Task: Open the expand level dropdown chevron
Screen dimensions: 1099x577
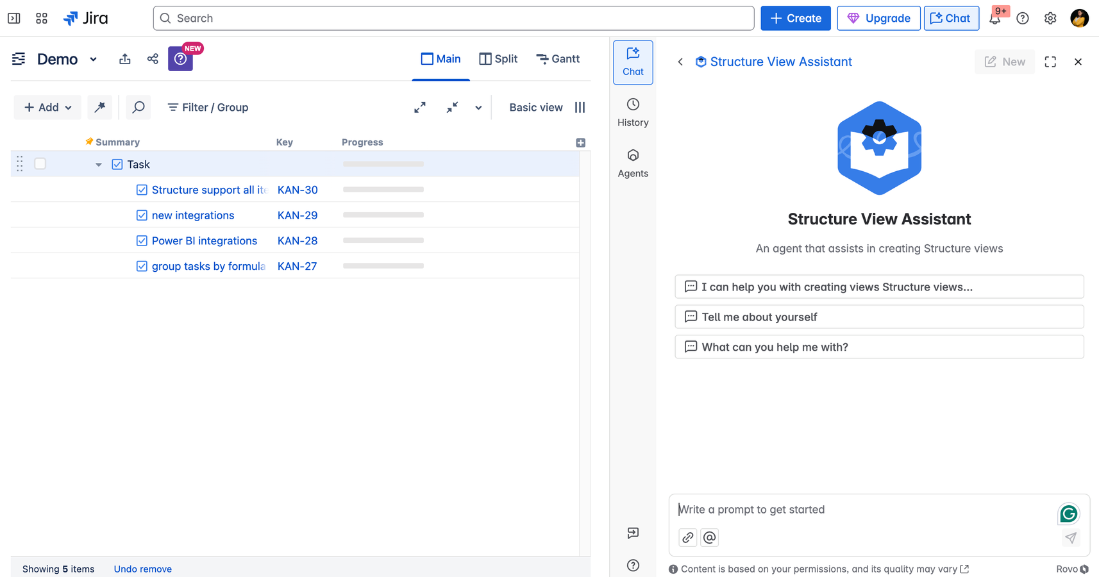Action: tap(478, 108)
